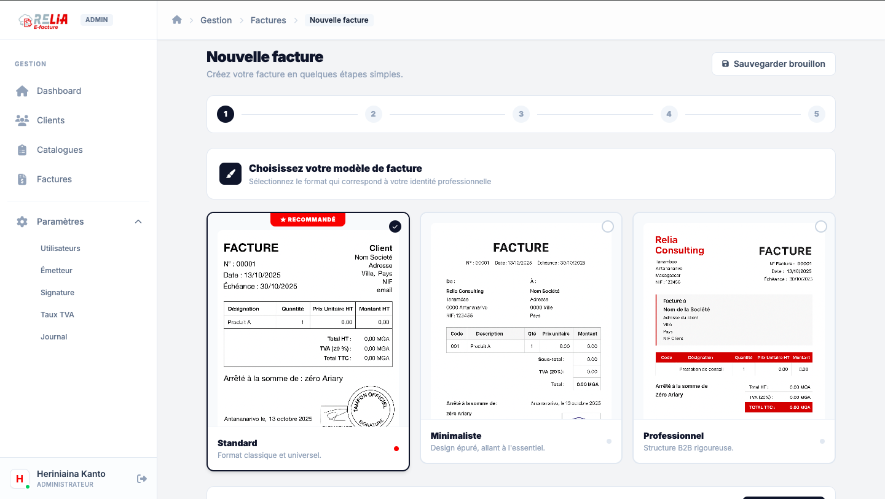Open the Journal settings link
This screenshot has width=885, height=499.
[x=53, y=336]
